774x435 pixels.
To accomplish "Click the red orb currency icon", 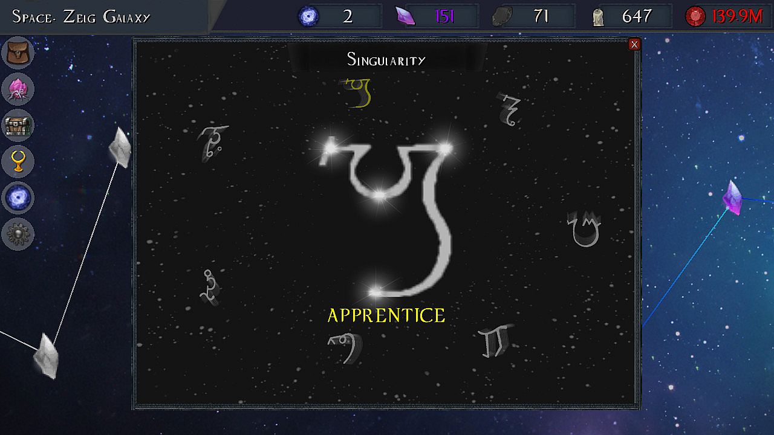I will click(x=695, y=16).
